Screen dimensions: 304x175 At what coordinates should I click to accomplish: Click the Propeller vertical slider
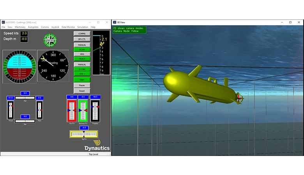pos(95,111)
